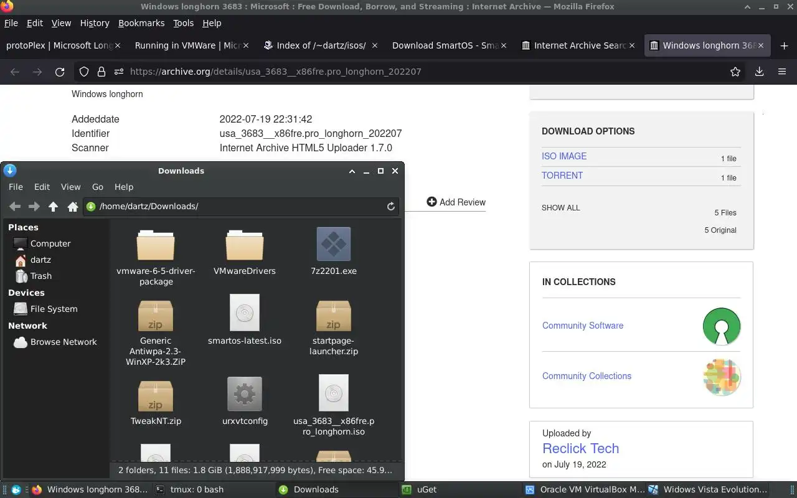This screenshot has height=498, width=797.
Task: Open tracking protection shield icon
Action: [x=84, y=72]
